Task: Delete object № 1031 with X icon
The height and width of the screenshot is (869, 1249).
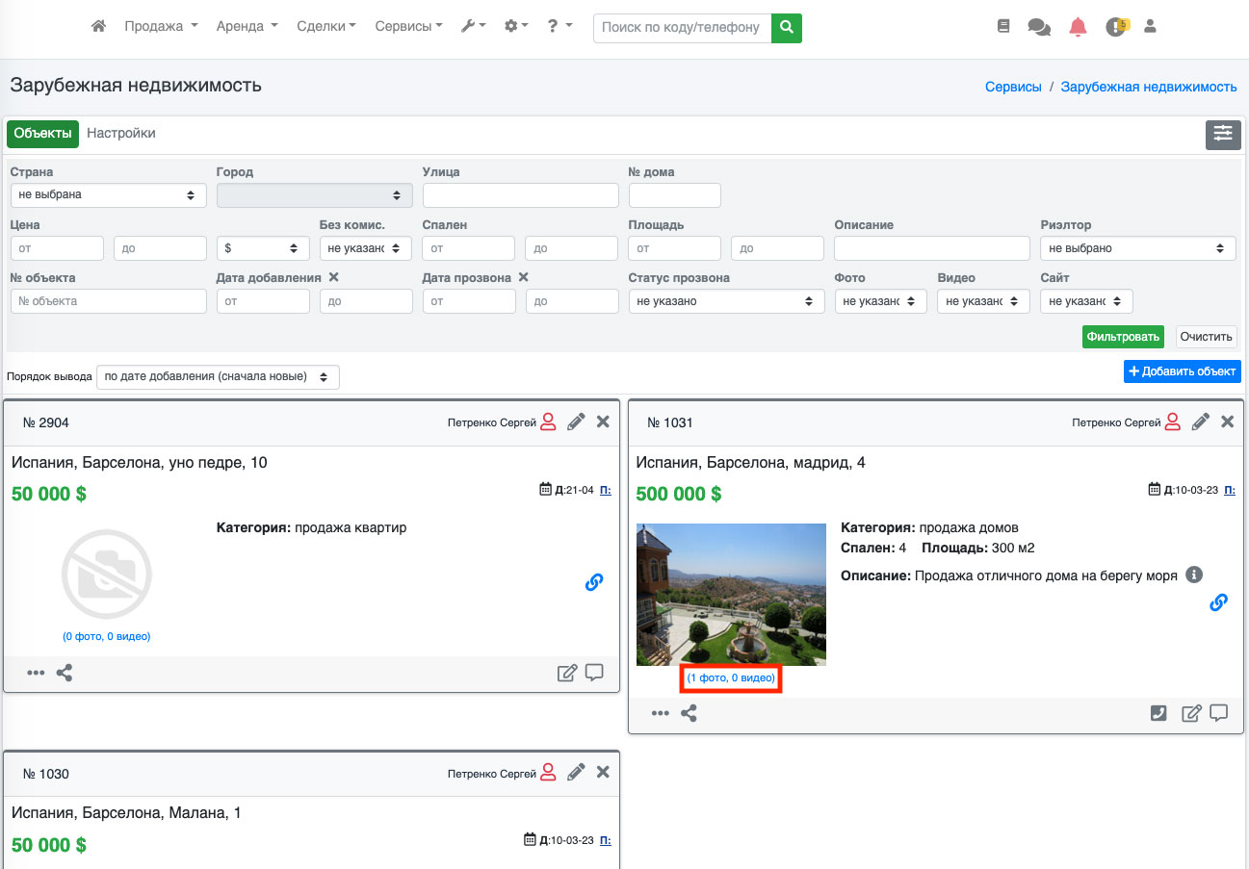Action: (x=1227, y=422)
